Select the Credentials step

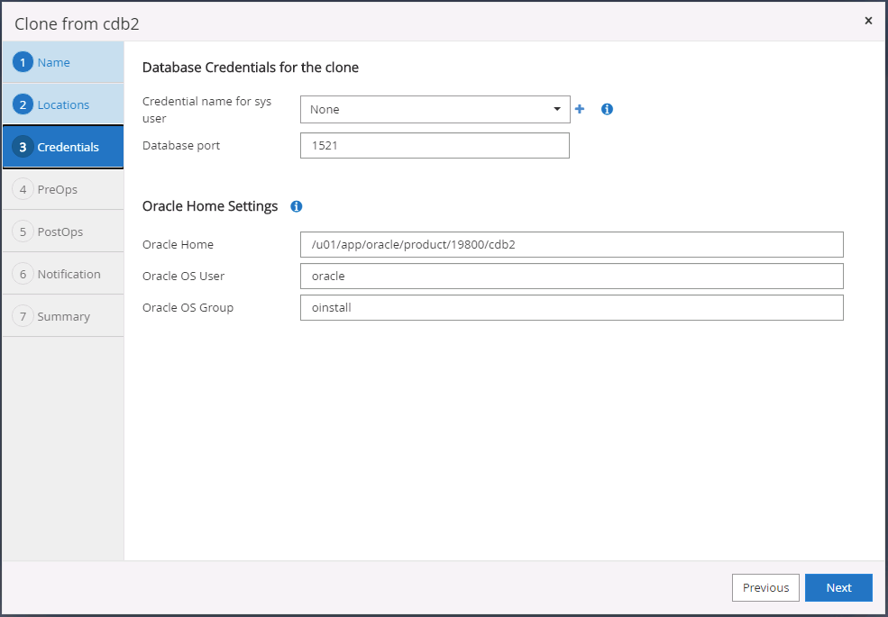click(68, 147)
